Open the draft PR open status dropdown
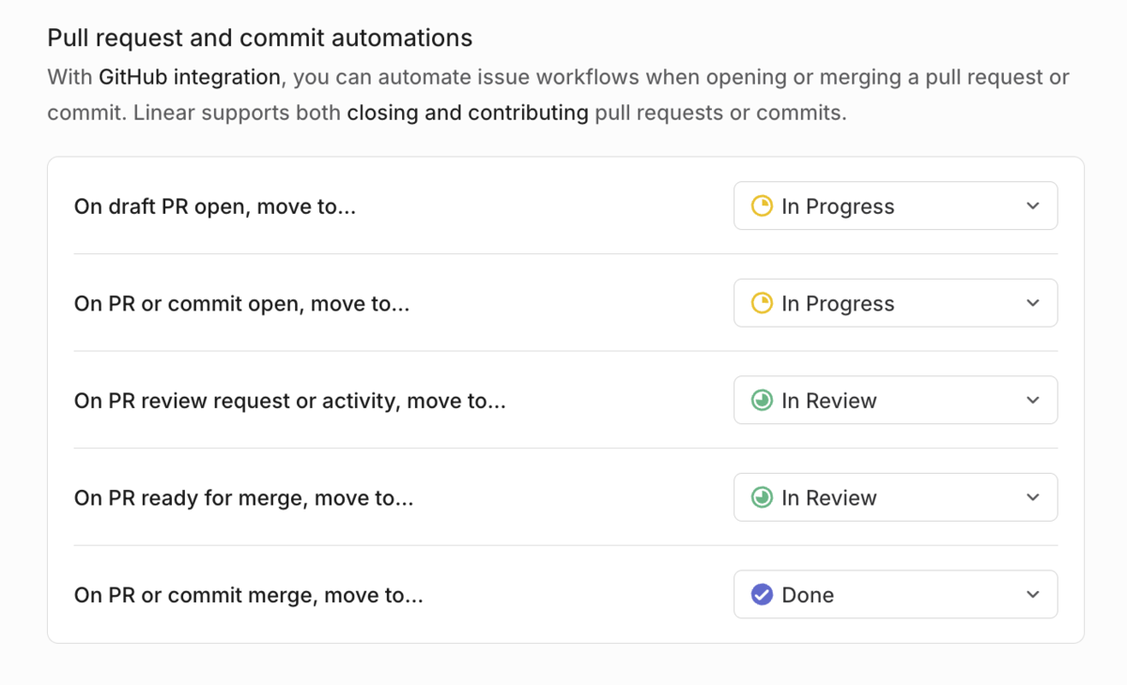Screen dimensions: 1127x685 pyautogui.click(x=895, y=206)
